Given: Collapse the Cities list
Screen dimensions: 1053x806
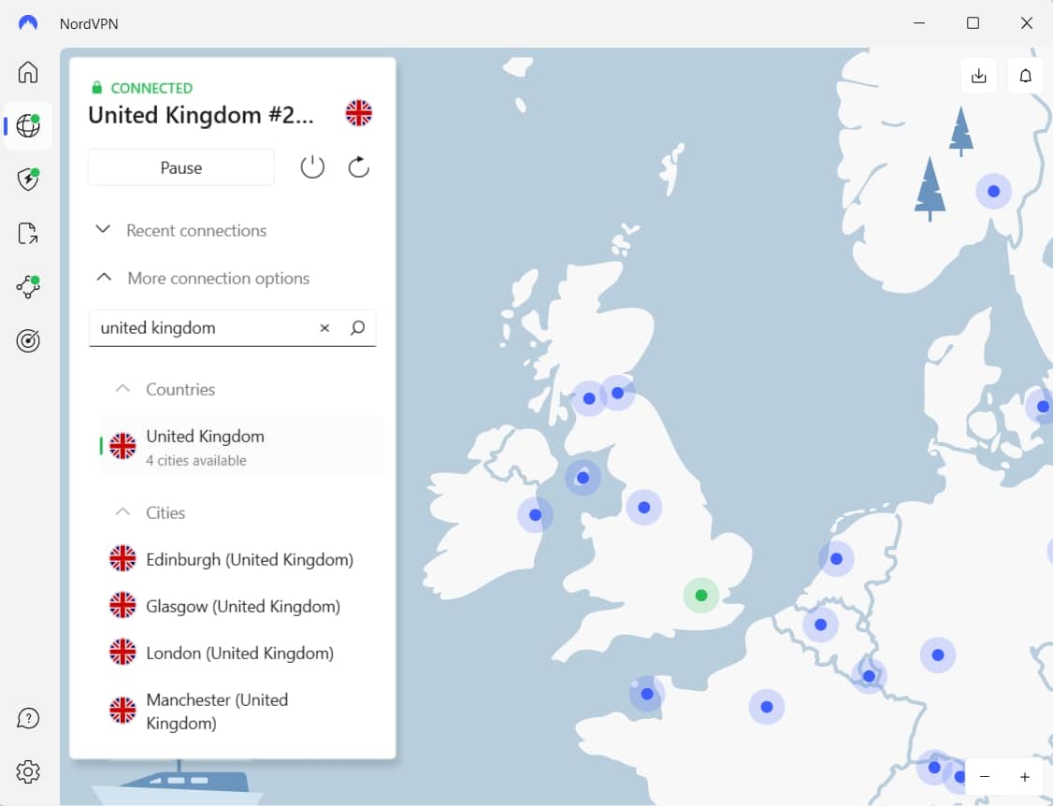Looking at the screenshot, I should point(123,512).
